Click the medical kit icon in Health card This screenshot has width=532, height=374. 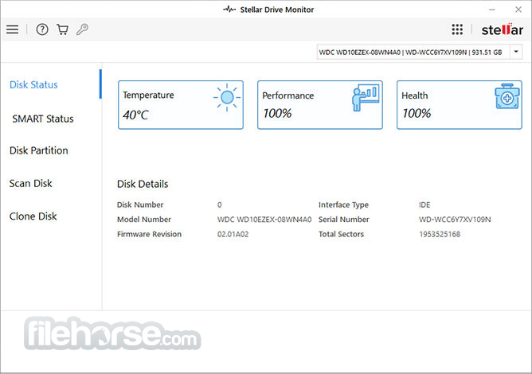point(507,96)
